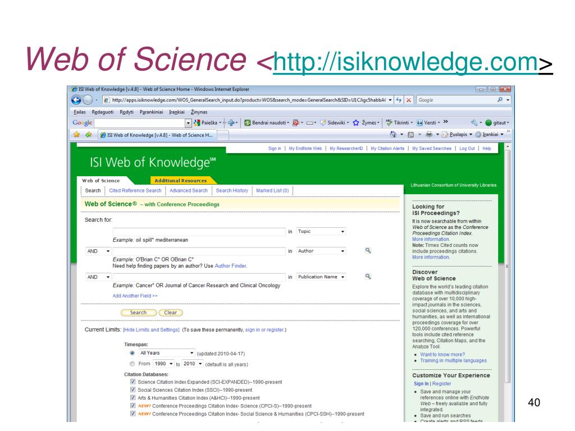The image size is (575, 431).
Task: Click the Refresh icon beside the address bar
Action: tap(399, 100)
